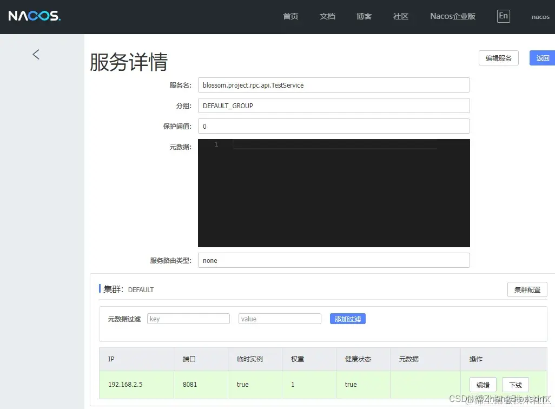The image size is (555, 409).
Task: Click the key metadata filter field
Action: point(188,319)
